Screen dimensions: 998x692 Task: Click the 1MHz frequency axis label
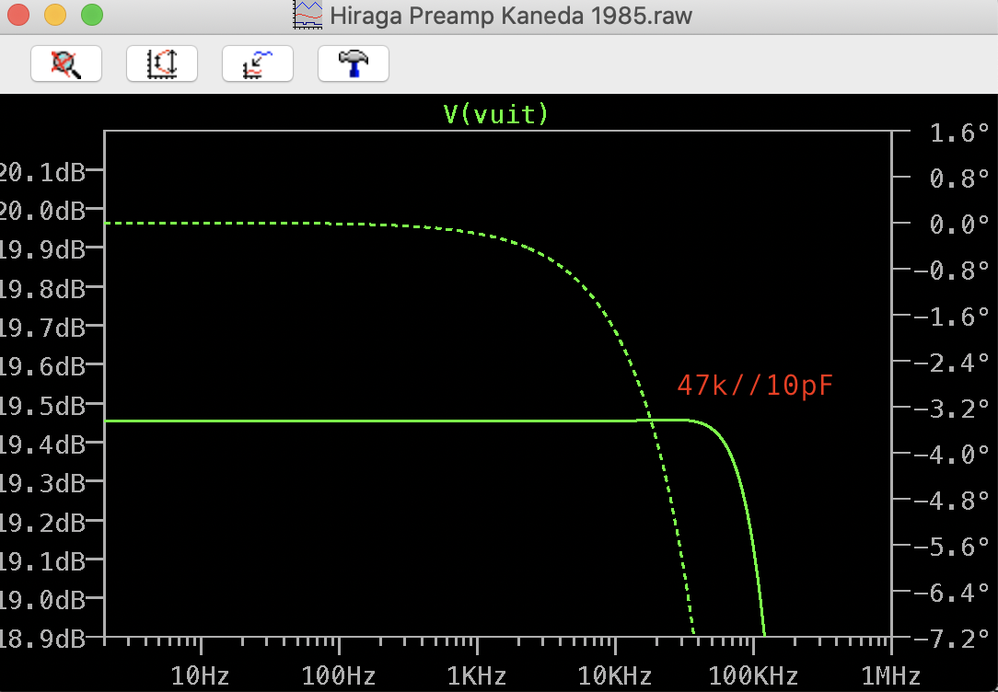890,675
